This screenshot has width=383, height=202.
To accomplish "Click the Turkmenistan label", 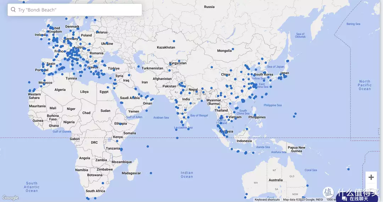I will click(152, 68).
